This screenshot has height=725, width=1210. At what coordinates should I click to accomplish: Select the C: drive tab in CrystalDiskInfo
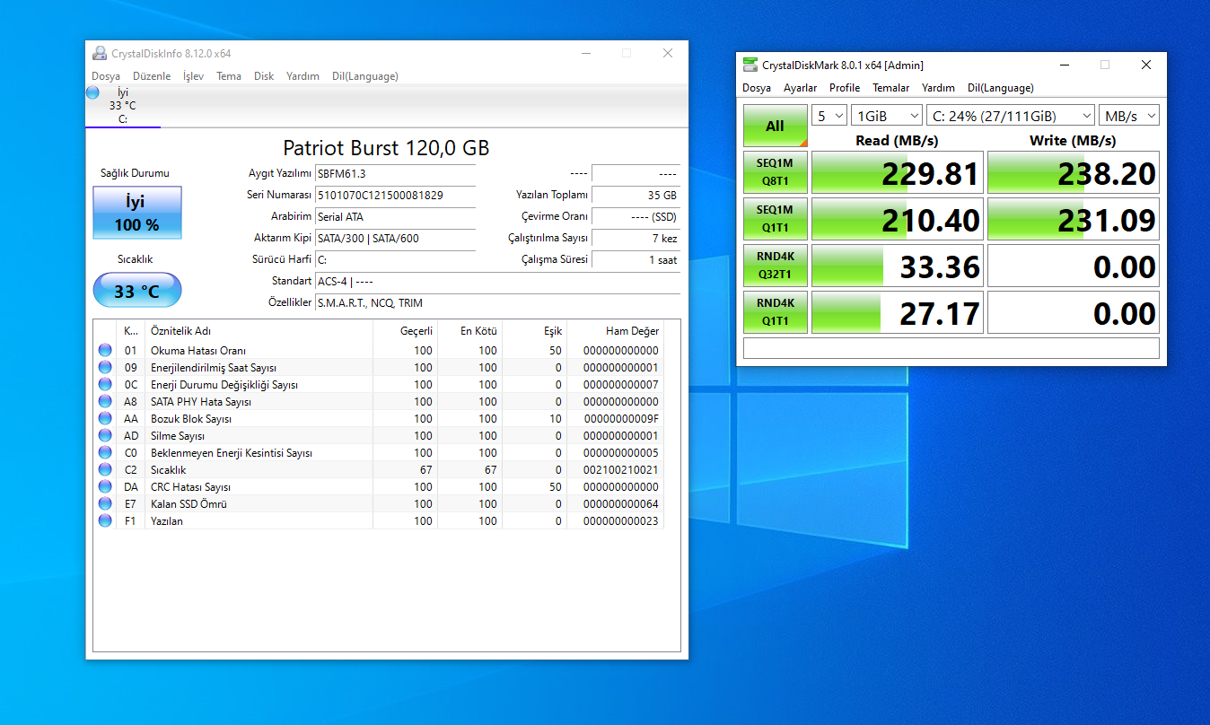pyautogui.click(x=123, y=106)
